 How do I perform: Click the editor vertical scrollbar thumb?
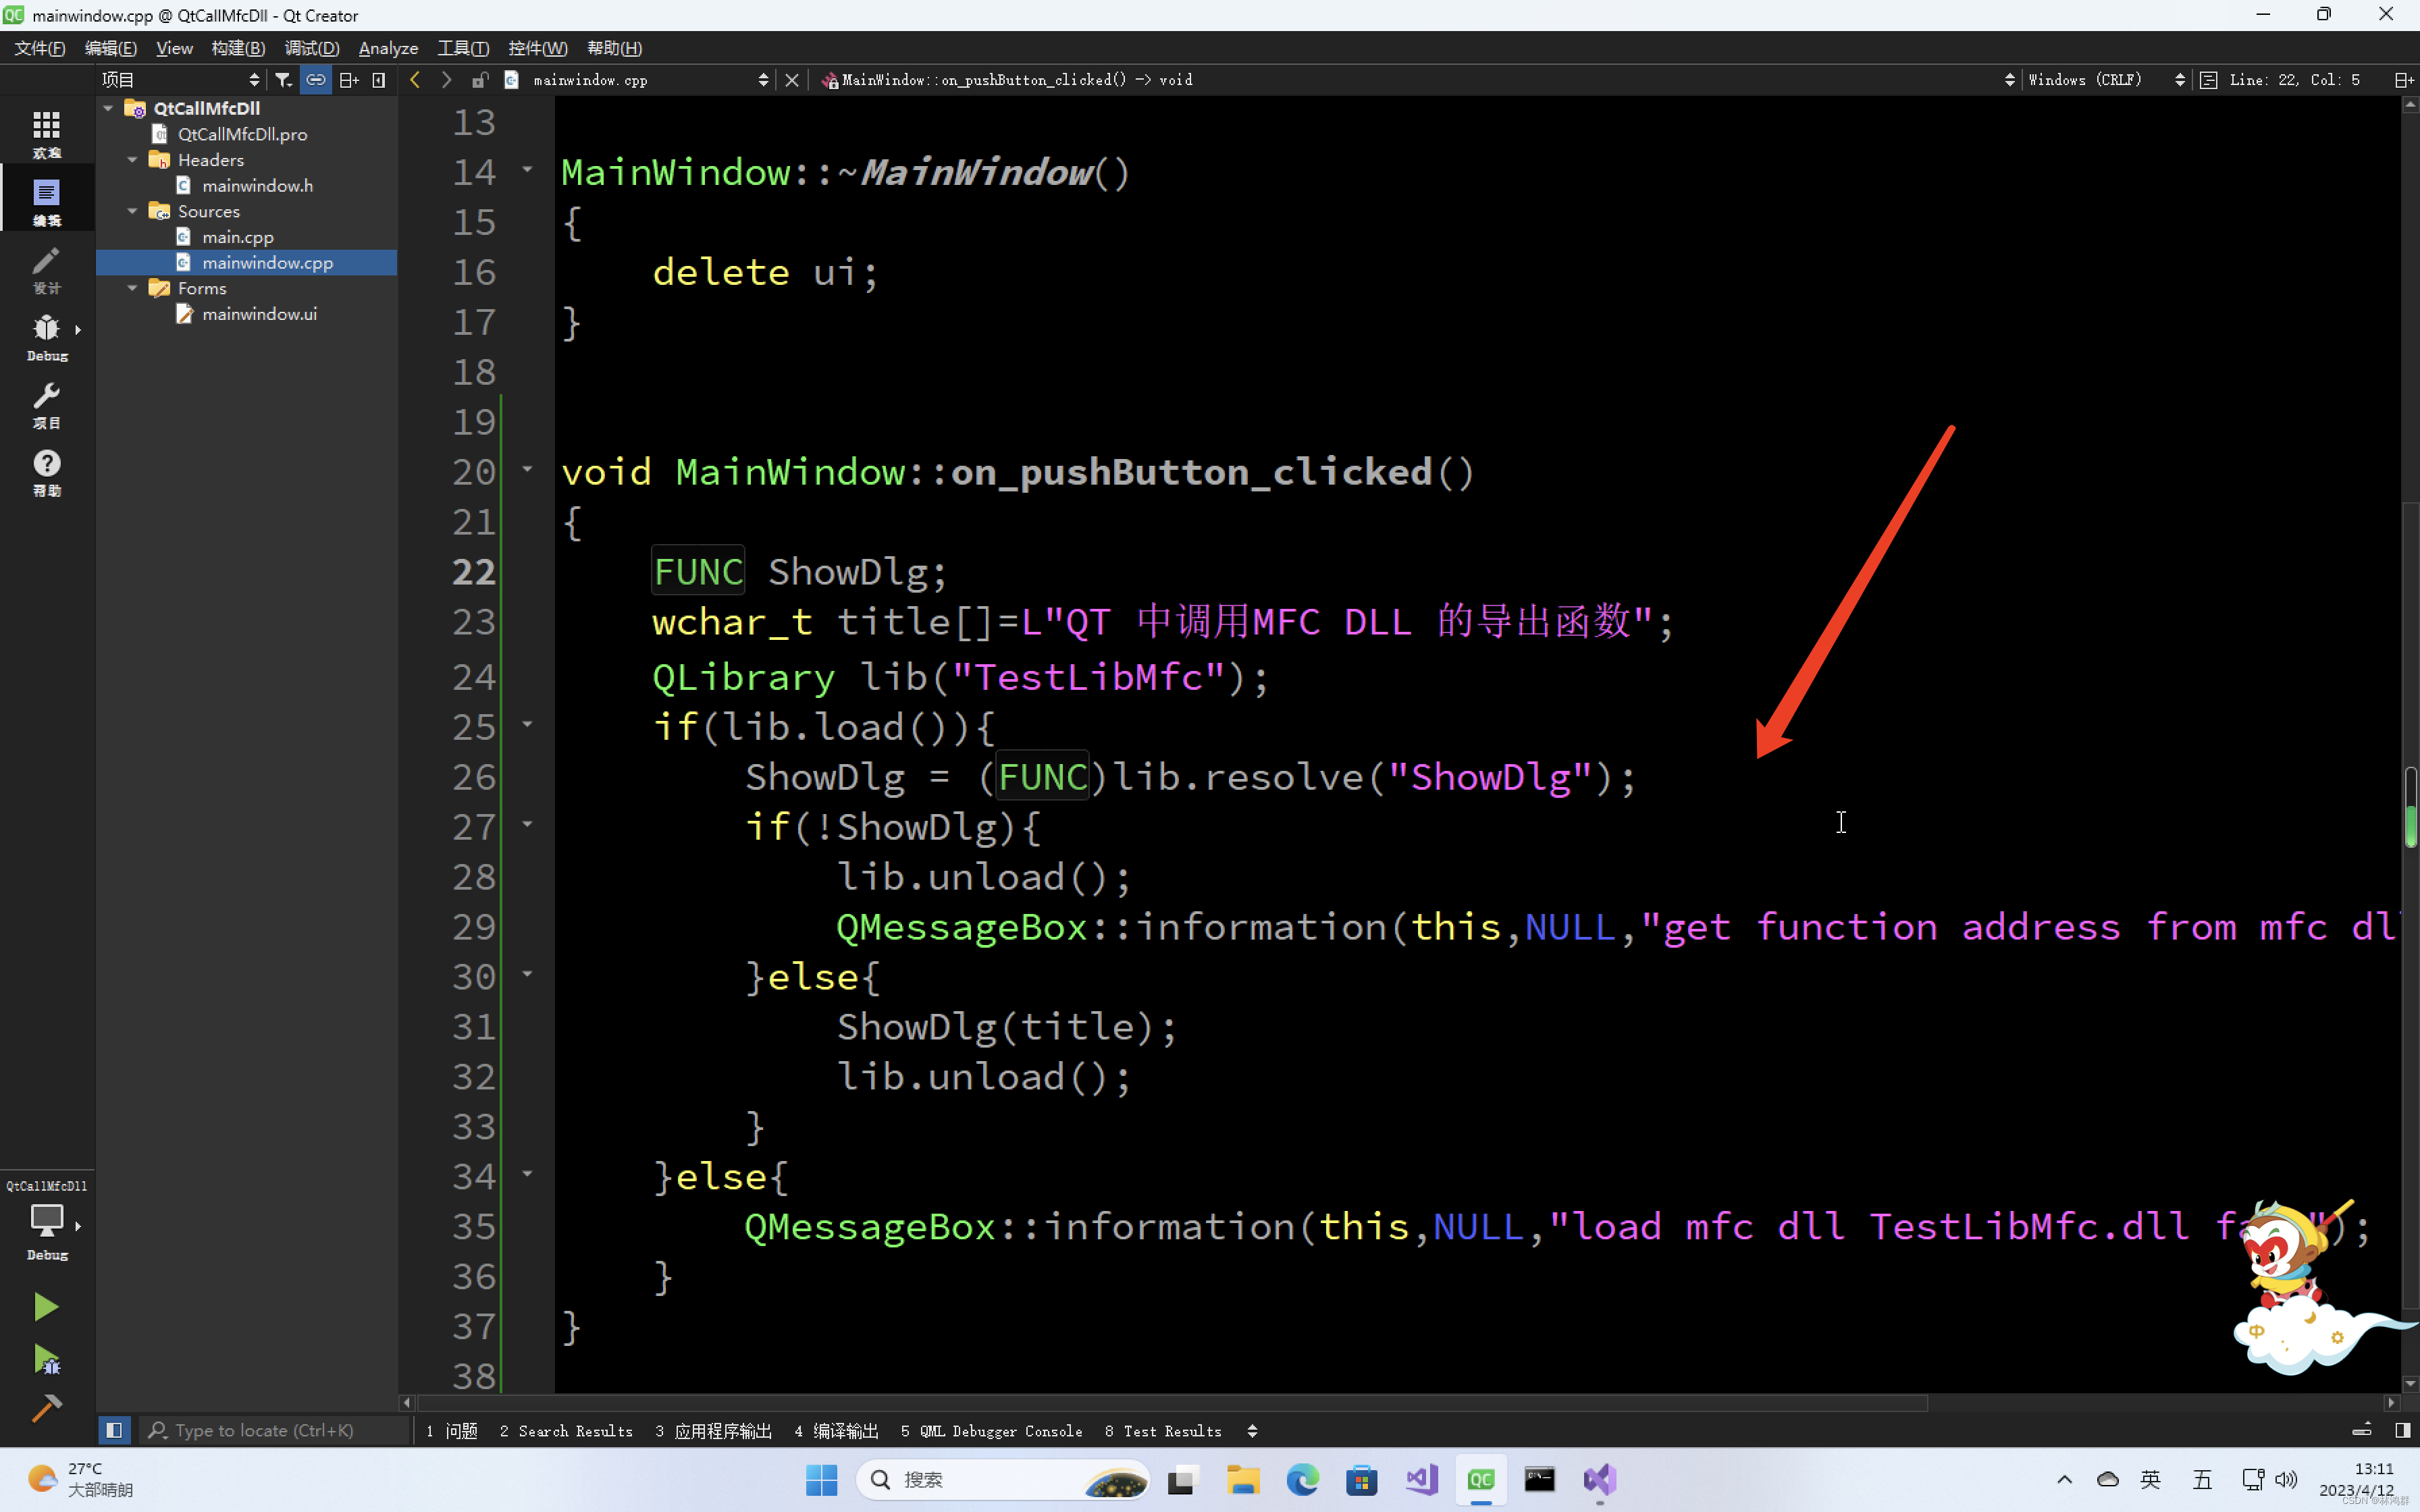(x=2410, y=808)
